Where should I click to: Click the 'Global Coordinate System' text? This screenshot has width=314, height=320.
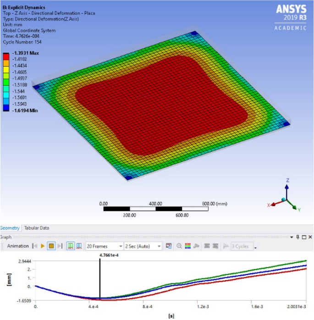coord(29,30)
